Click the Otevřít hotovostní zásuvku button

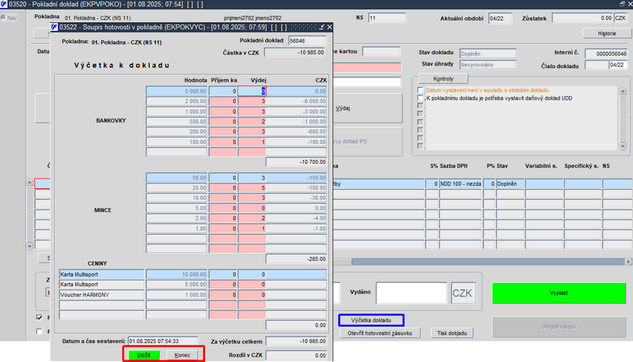380,333
